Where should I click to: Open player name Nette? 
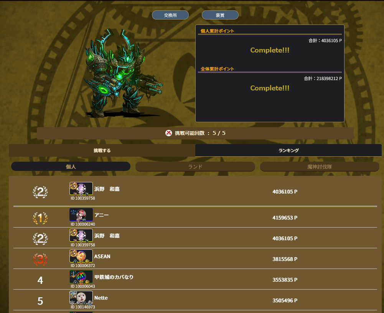(x=101, y=298)
